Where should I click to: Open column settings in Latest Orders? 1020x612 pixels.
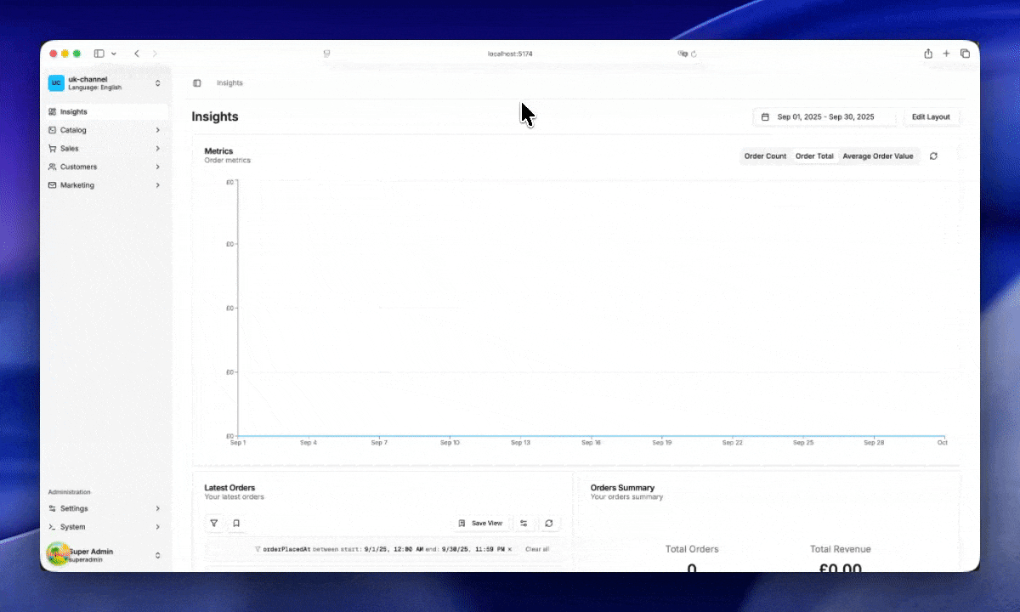[x=524, y=524]
